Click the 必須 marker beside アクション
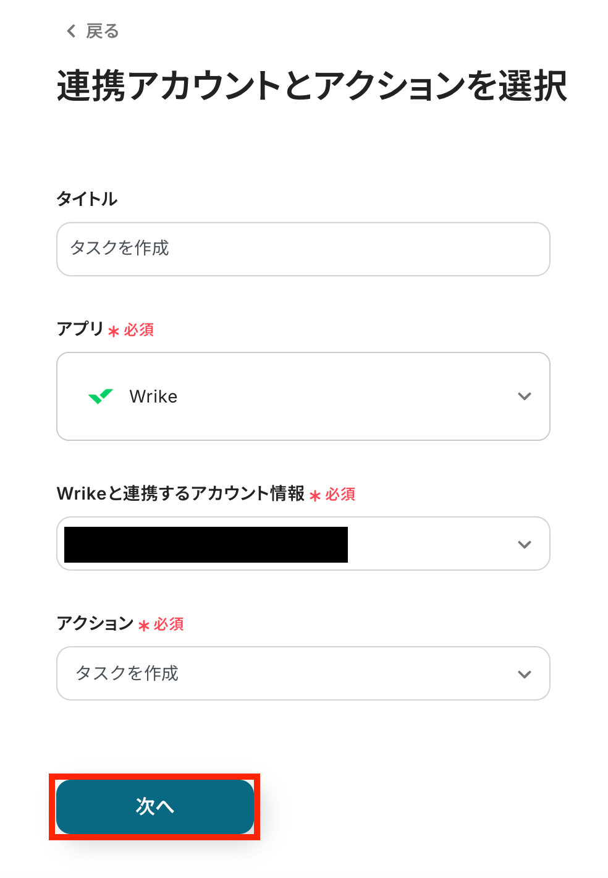Screen dimensions: 608x878 click(x=168, y=624)
